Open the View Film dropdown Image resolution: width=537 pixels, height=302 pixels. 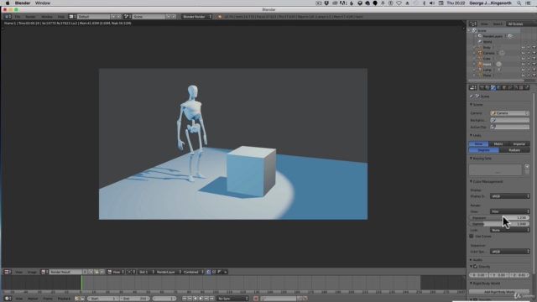click(510, 211)
